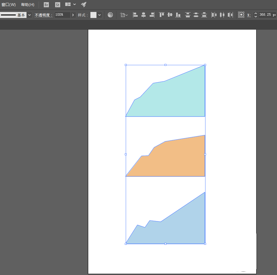Click Vertical Align Center icon

(170, 15)
